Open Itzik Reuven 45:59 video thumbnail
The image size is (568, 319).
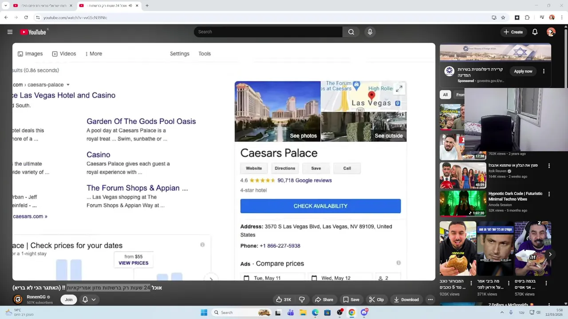click(463, 175)
